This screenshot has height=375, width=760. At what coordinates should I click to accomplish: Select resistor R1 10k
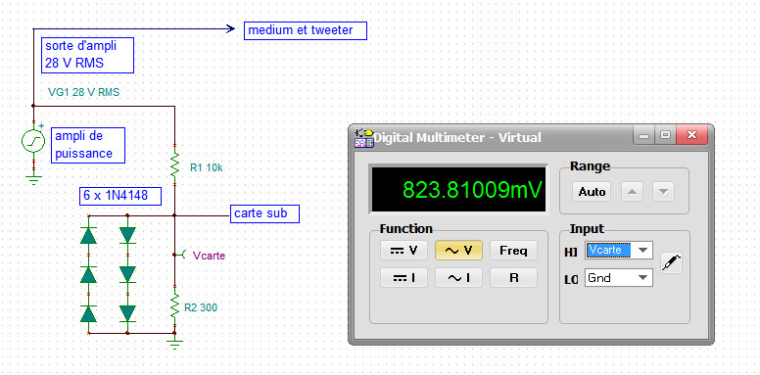[174, 164]
